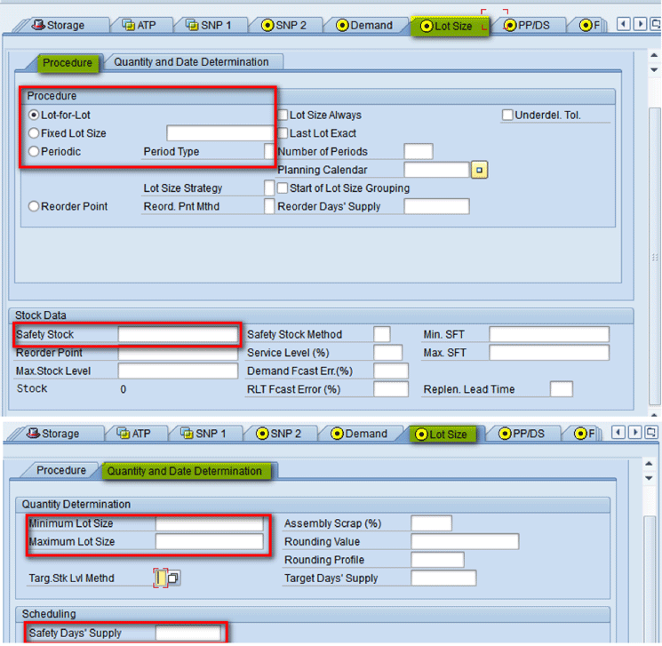Open the tab list icon in upper tab strip
This screenshot has width=662, height=646.
coord(656,24)
